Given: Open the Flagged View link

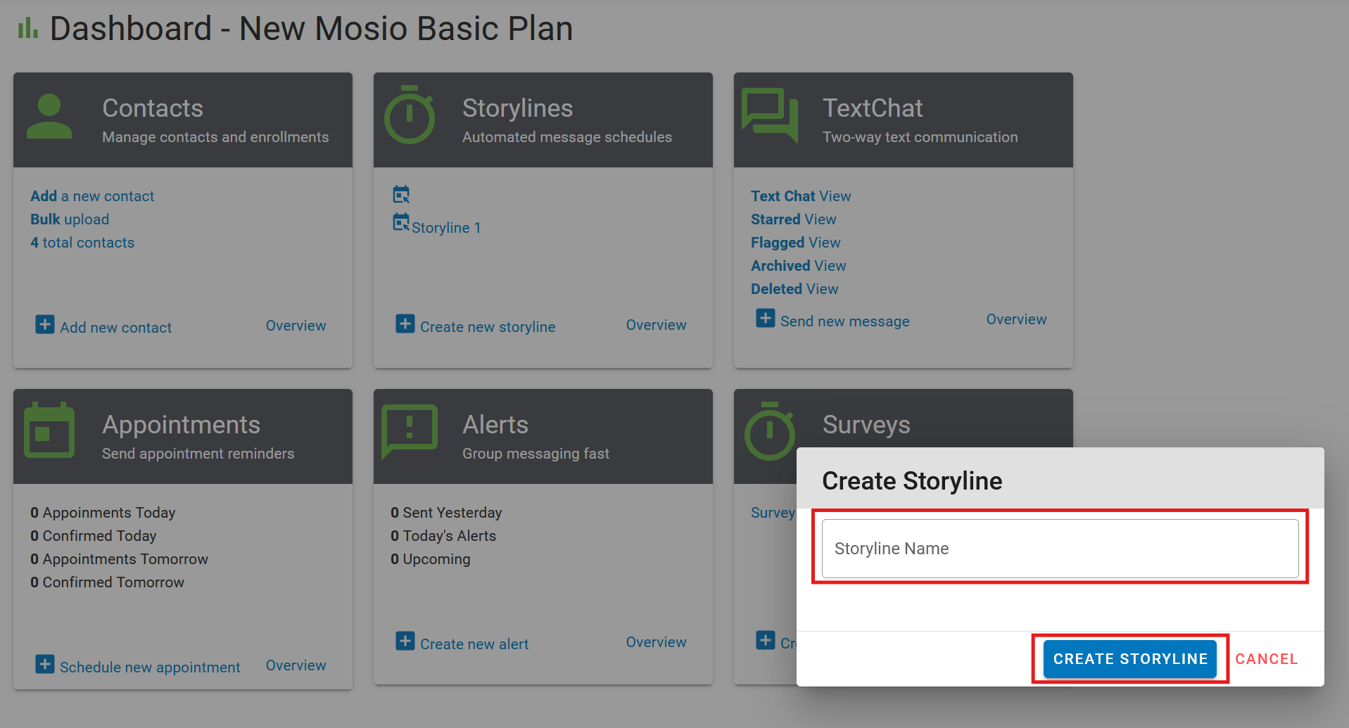Looking at the screenshot, I should (796, 243).
